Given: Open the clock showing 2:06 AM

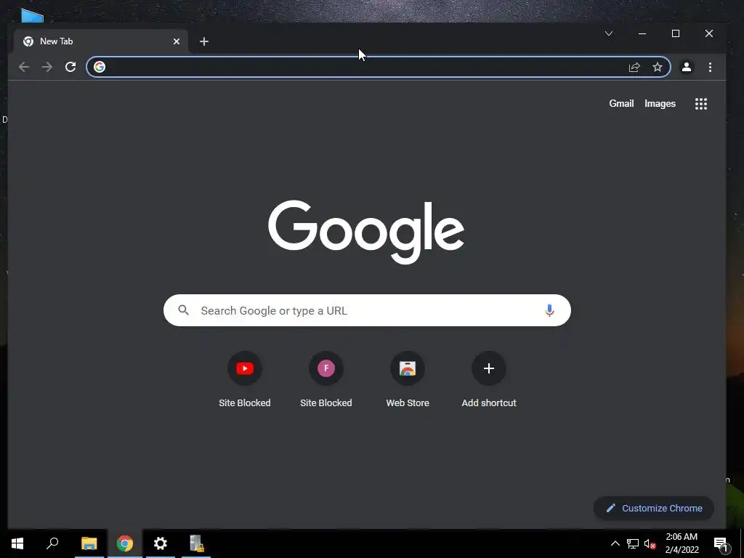Looking at the screenshot, I should (x=682, y=543).
